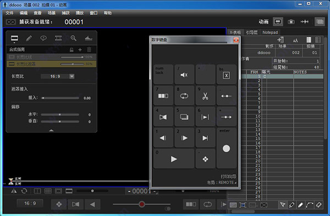Collapse the guides panel with bottom arrow

coord(51,130)
